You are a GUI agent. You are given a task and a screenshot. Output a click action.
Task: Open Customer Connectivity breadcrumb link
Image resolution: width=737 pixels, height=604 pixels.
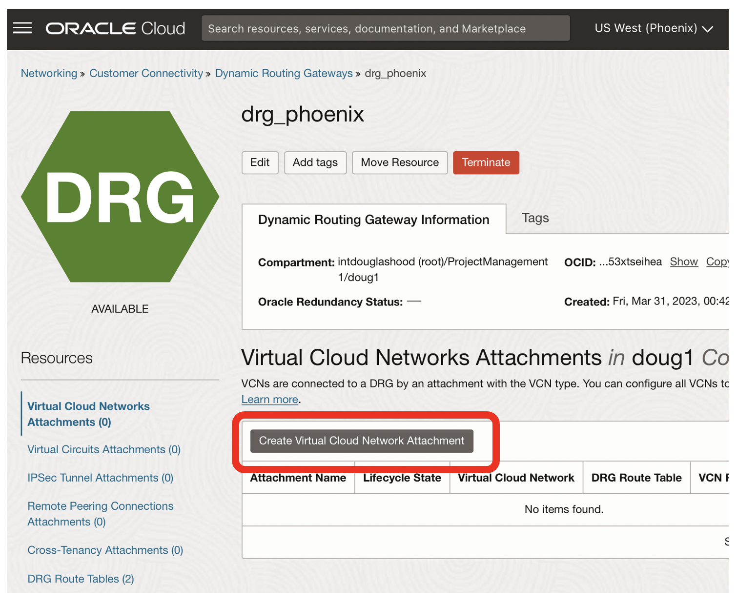[x=146, y=73]
